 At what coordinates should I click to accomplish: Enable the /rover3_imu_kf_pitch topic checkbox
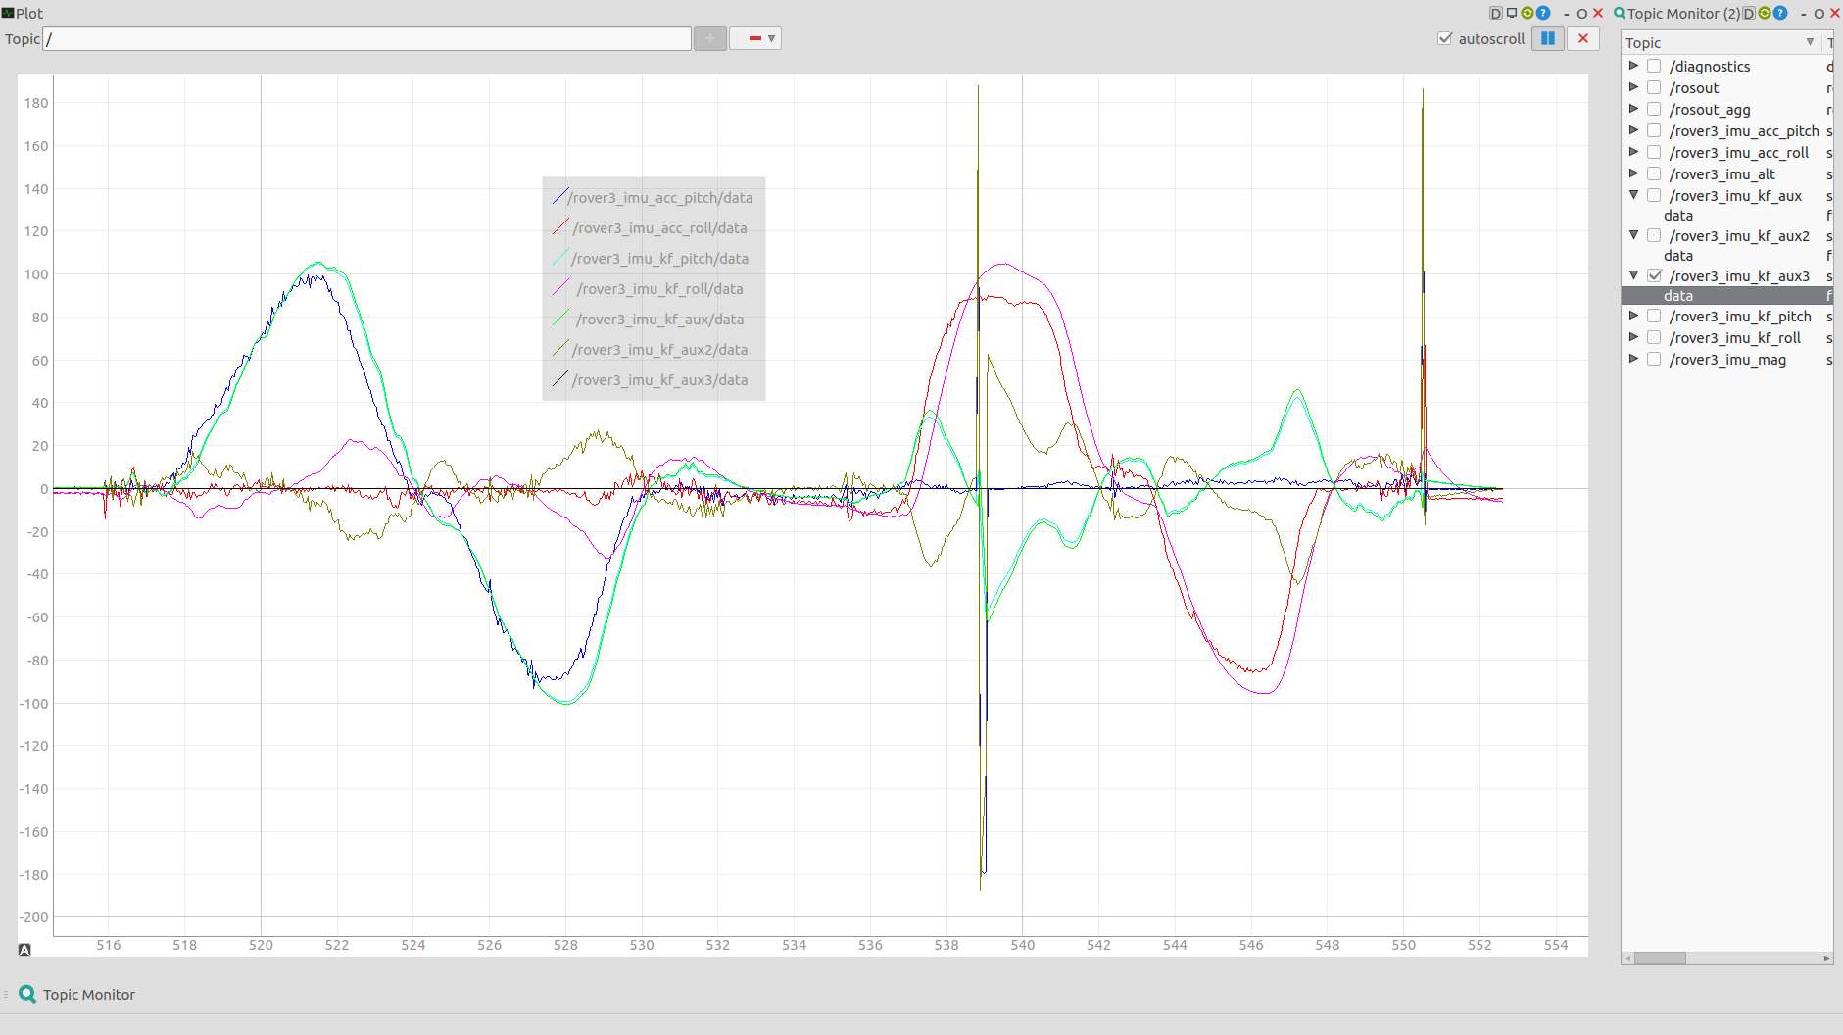1654,316
